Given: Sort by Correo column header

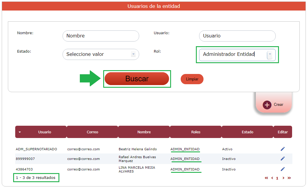Looking at the screenshot, I should point(92,132).
